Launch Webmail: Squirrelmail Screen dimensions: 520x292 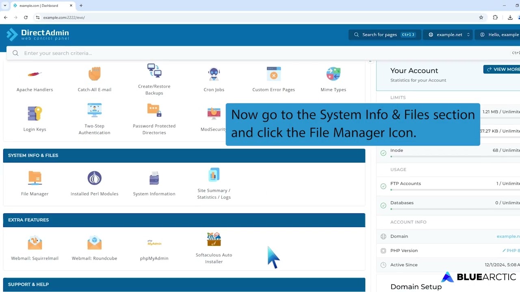click(x=35, y=243)
